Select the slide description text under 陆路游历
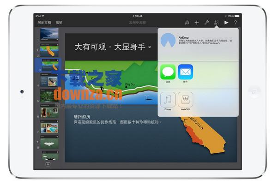Screen dimensions: 277x185 pyautogui.click(x=118, y=122)
